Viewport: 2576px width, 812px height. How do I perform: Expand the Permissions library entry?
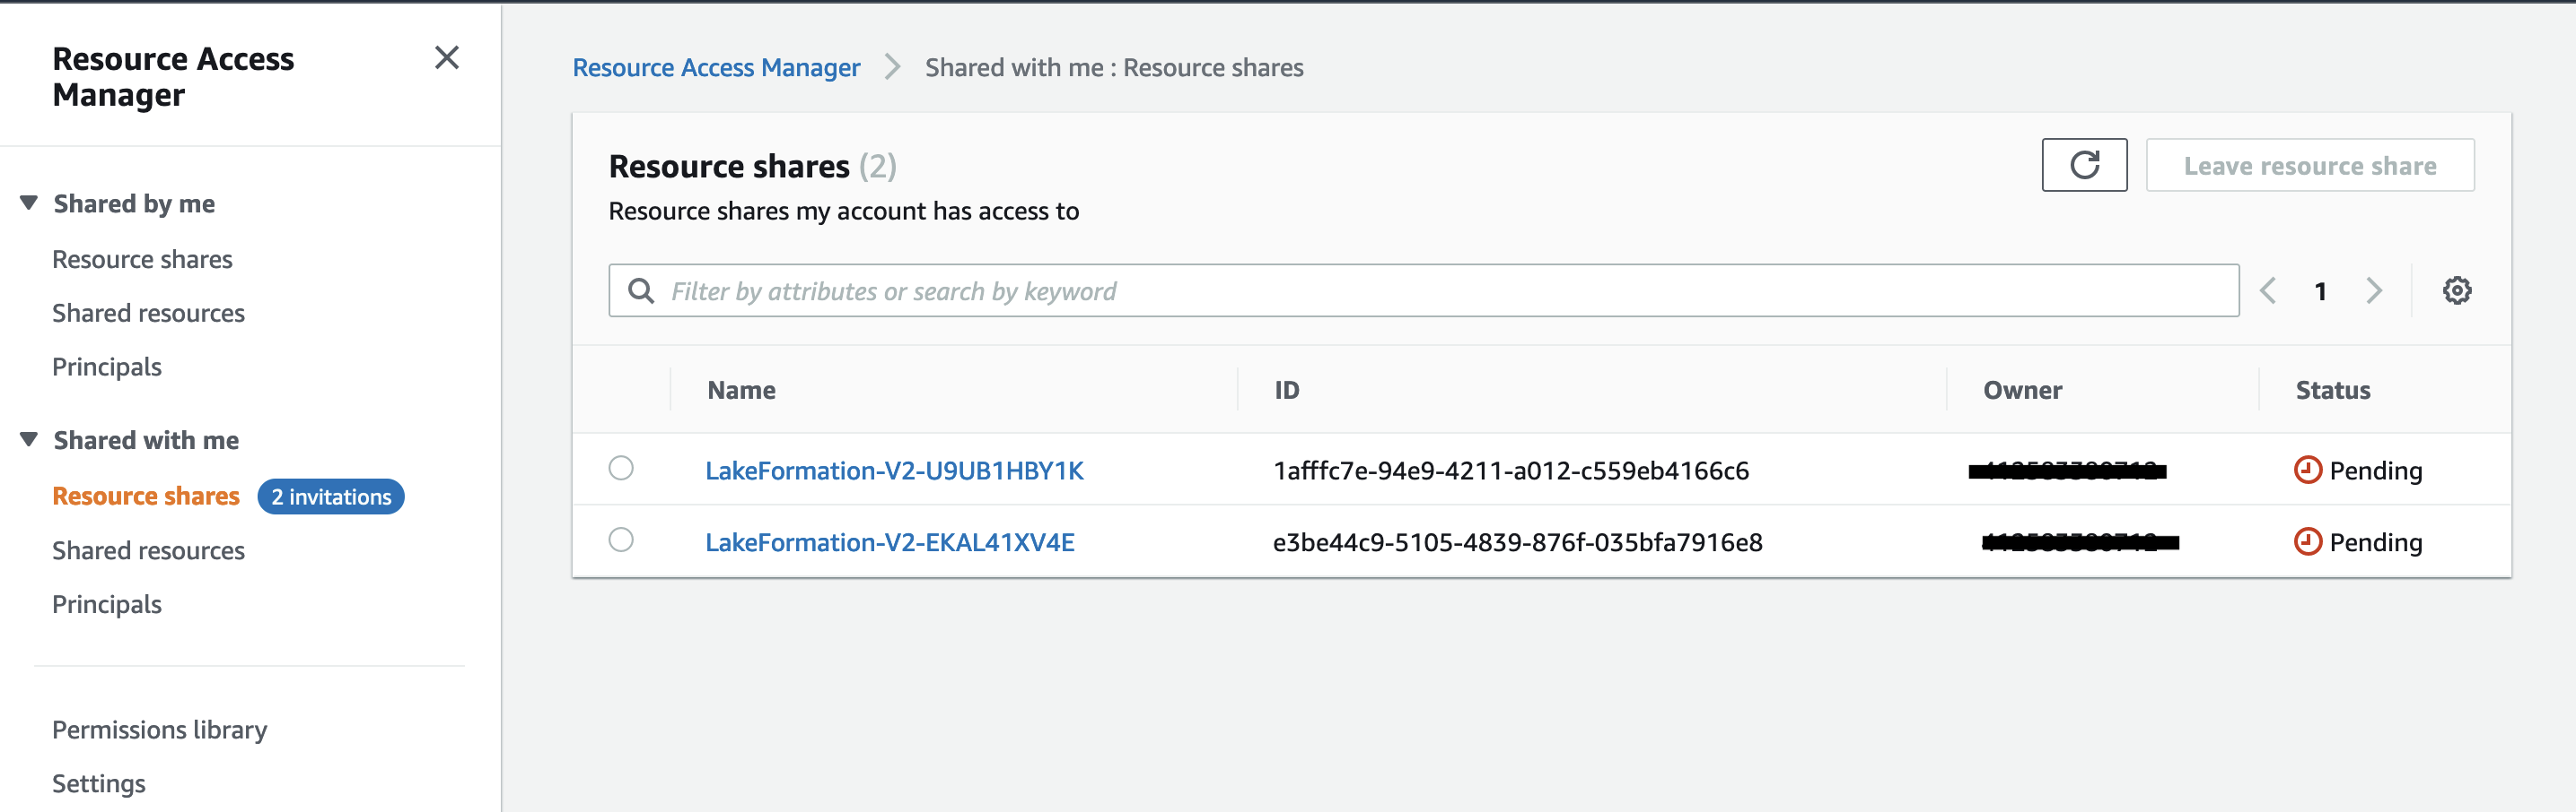(x=159, y=730)
